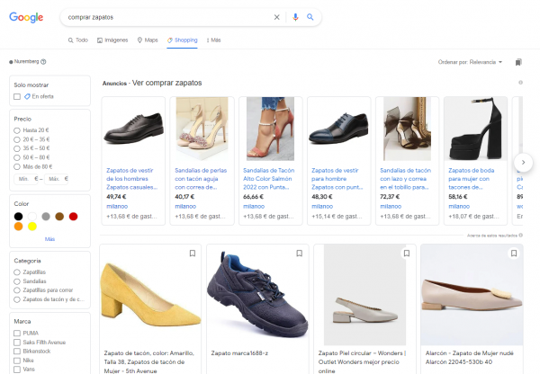Screen dimensions: 540x374
Task: Select the Shopping tab
Action: point(182,40)
